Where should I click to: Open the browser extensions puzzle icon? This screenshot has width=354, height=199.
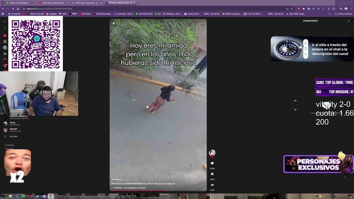point(334,9)
